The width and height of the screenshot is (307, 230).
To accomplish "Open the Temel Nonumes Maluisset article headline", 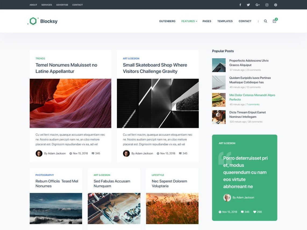I will click(x=67, y=68).
